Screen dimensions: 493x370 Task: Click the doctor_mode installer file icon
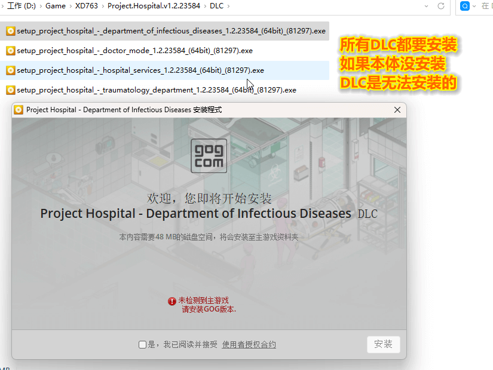tap(10, 51)
